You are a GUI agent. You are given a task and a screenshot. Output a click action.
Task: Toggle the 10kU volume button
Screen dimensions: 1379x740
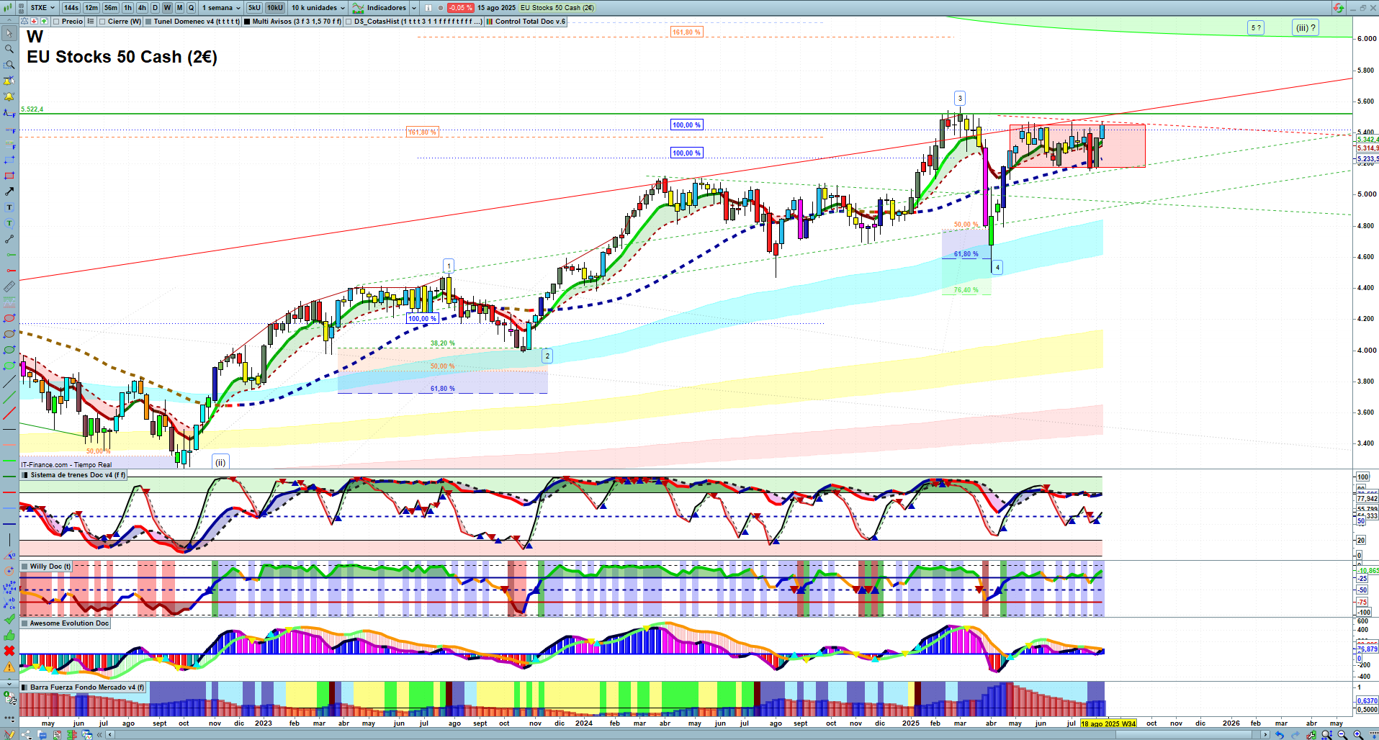[275, 8]
